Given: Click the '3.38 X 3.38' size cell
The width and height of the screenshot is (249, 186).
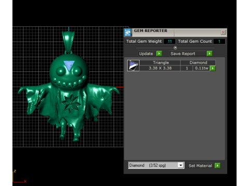Looking at the screenshot, I should (160, 68).
